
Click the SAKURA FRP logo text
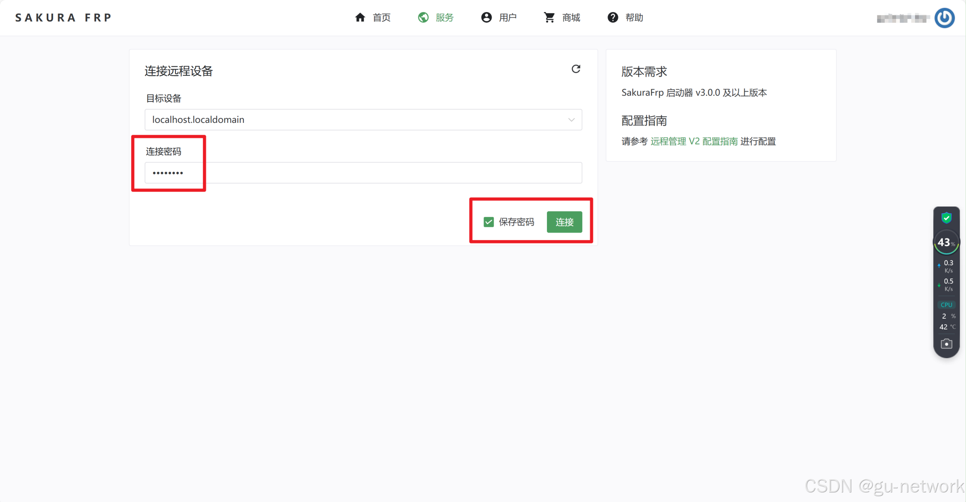(x=63, y=17)
